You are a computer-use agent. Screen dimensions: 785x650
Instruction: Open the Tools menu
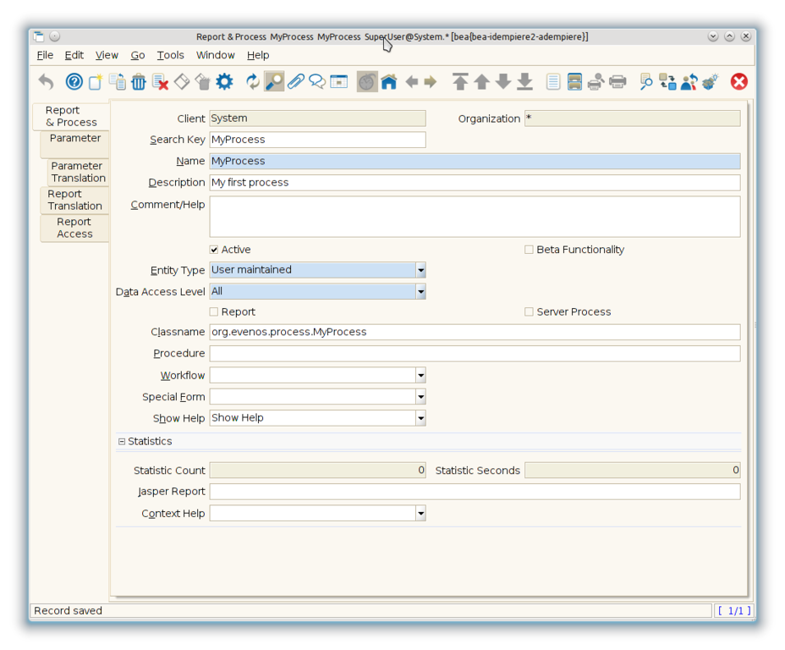(x=170, y=55)
